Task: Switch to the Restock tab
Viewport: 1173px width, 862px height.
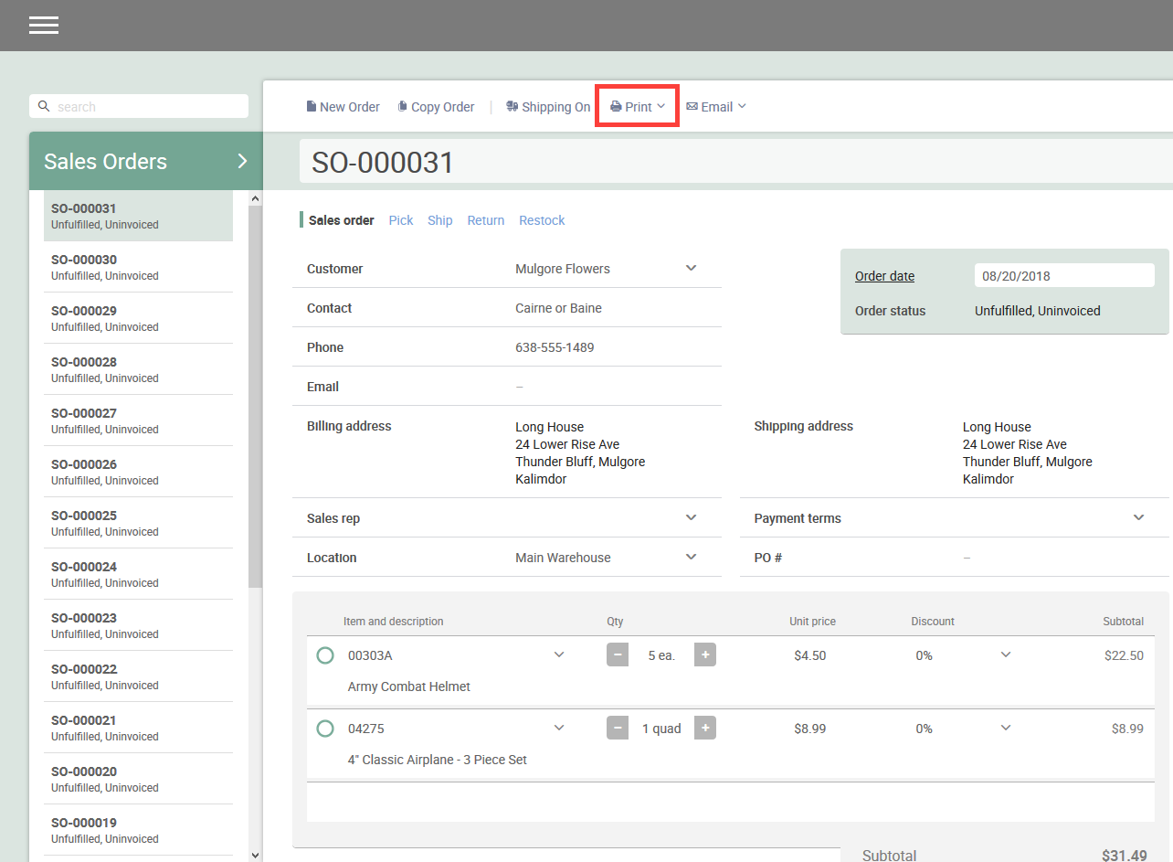Action: pyautogui.click(x=542, y=220)
